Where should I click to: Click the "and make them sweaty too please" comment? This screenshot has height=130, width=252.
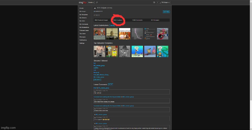pos(132,101)
